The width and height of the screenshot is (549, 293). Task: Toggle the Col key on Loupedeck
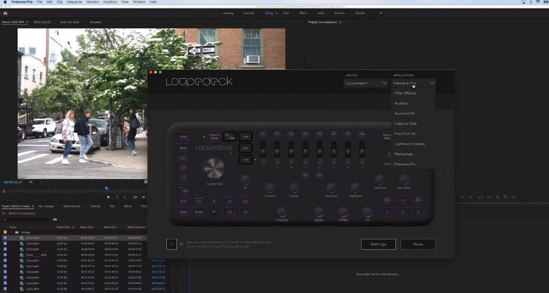[x=183, y=189]
